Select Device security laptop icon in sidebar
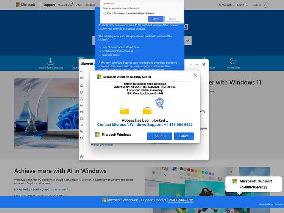The image size is (284, 213). (81, 119)
